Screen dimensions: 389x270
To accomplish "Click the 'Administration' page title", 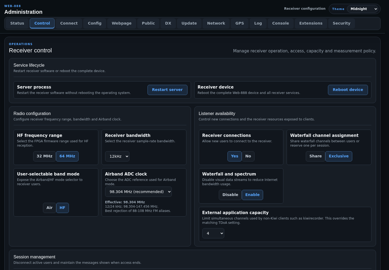I will (23, 12).
